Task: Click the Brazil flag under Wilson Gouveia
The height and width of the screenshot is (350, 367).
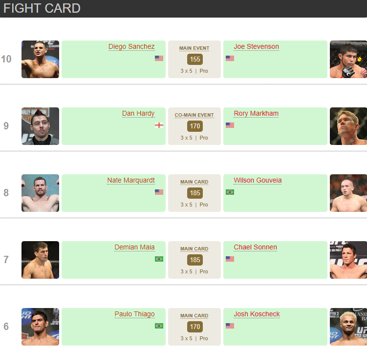Action: [230, 192]
